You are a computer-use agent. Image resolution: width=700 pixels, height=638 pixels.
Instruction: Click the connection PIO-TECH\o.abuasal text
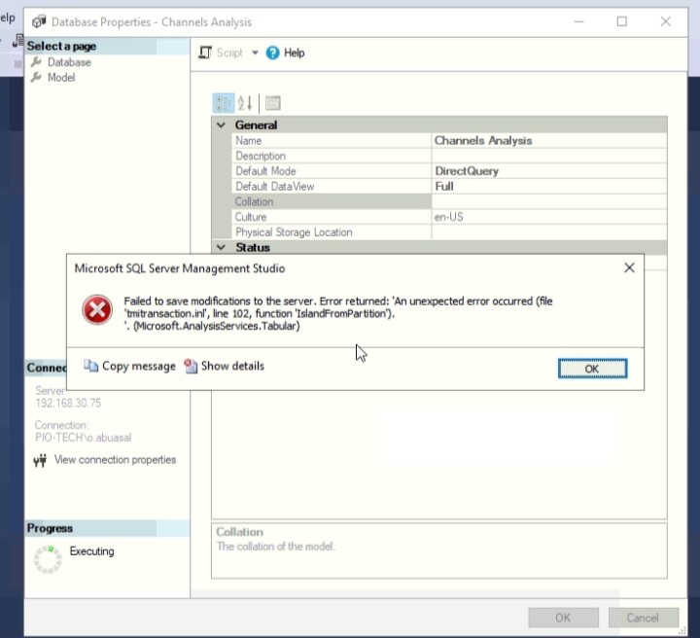click(83, 438)
